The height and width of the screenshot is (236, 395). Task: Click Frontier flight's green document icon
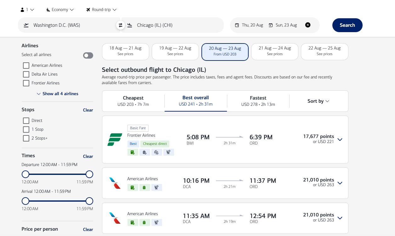click(133, 152)
